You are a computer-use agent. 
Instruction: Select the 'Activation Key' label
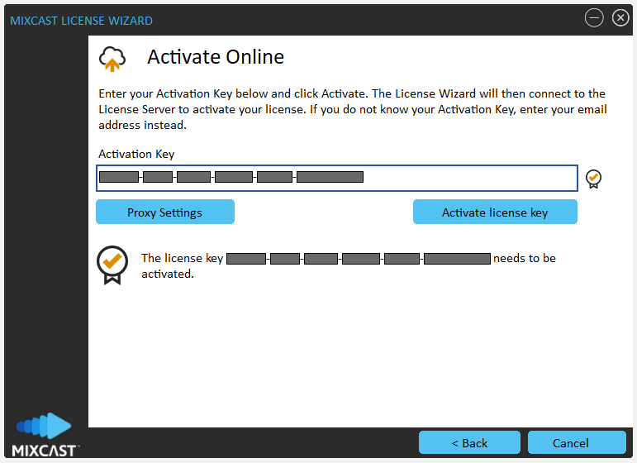[x=136, y=154]
